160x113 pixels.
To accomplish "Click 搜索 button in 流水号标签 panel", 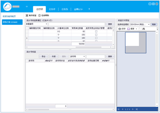I will [x=110, y=57].
